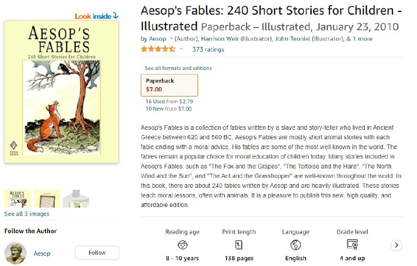Expand the author dropdown next to Aesop
The image size is (417, 266).
point(171,39)
